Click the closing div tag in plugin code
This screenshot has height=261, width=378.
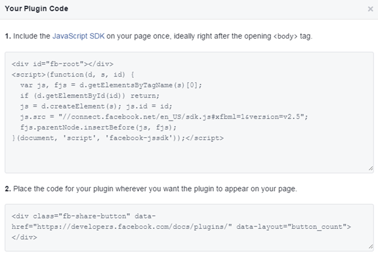(24, 237)
